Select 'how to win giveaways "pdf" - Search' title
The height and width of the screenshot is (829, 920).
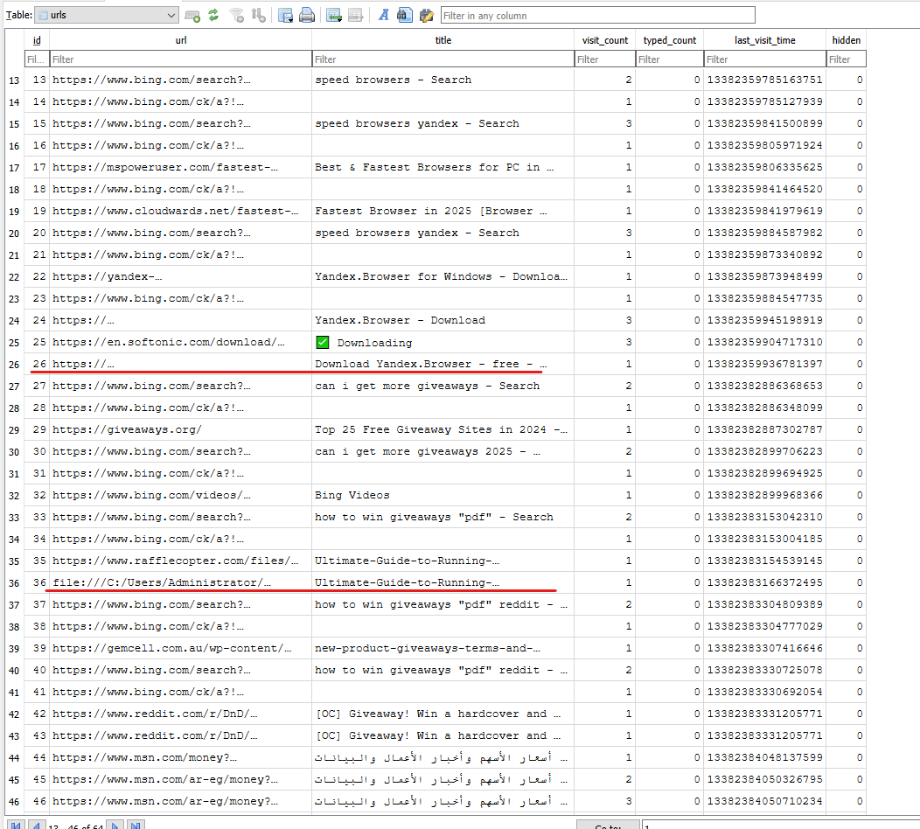point(443,518)
